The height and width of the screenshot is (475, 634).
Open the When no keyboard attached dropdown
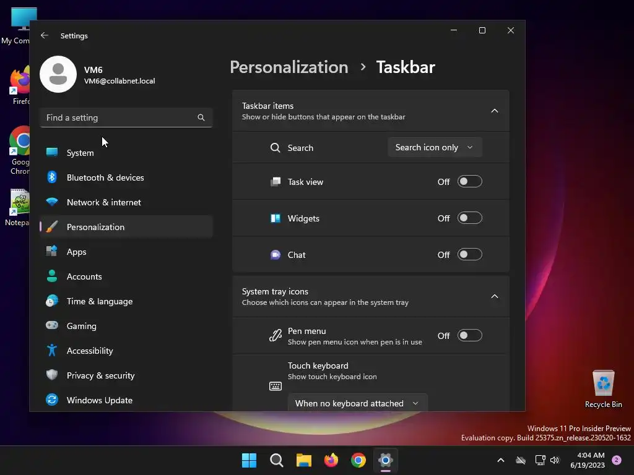tap(357, 403)
